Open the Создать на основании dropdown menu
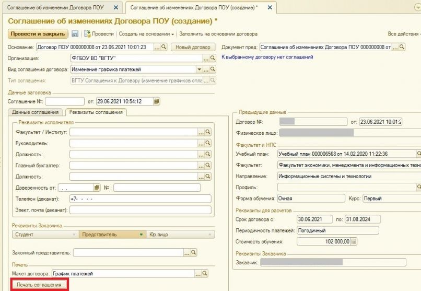 [146, 34]
